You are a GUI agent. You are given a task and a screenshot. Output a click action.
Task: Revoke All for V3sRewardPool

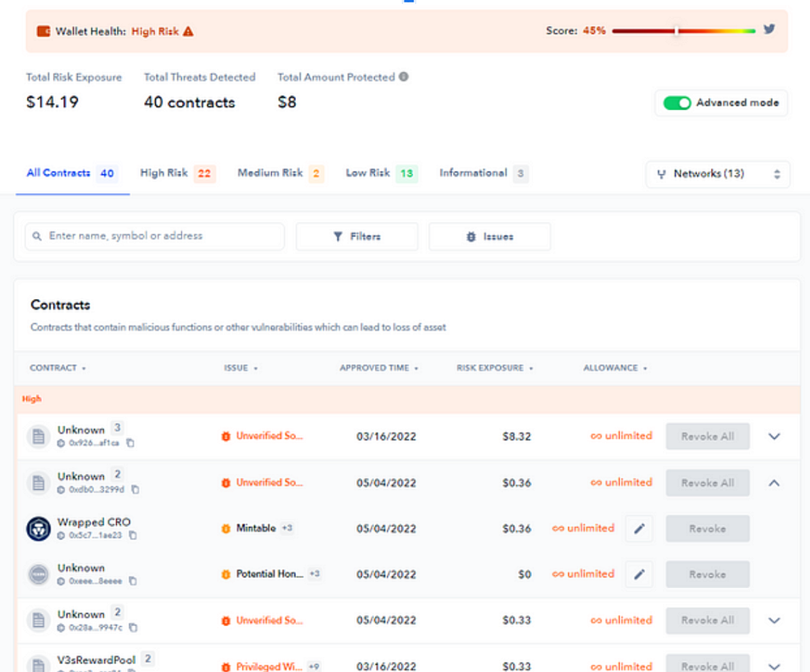pyautogui.click(x=707, y=663)
